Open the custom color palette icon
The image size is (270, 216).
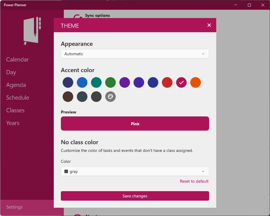point(110,97)
